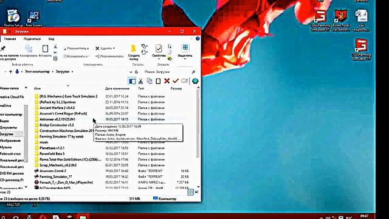
Task: Click the green globe toolbar icon
Action: (195, 81)
